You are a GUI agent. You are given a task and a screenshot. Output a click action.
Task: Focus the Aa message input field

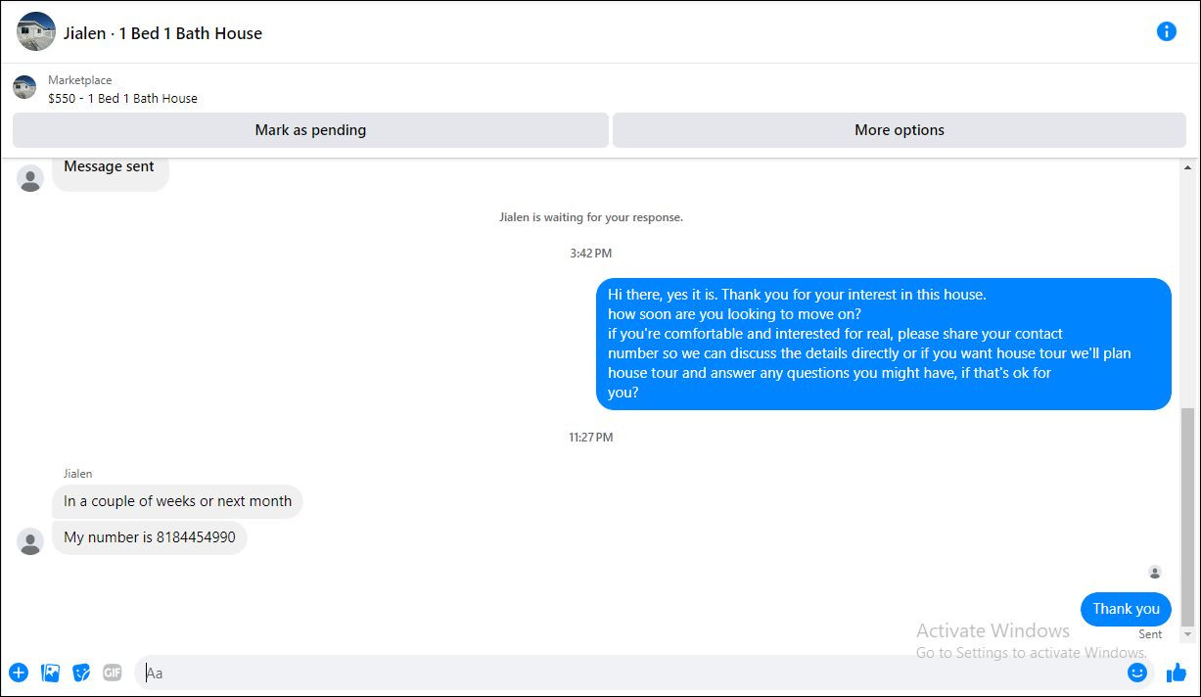(x=626, y=673)
